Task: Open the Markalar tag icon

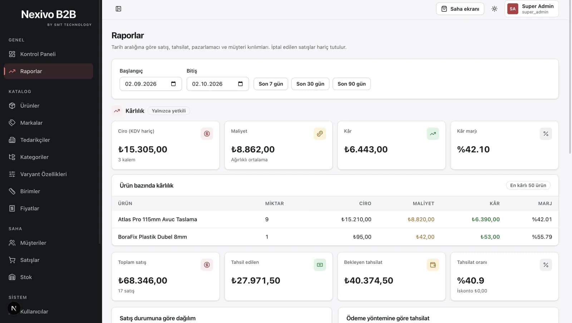Action: coord(12,123)
